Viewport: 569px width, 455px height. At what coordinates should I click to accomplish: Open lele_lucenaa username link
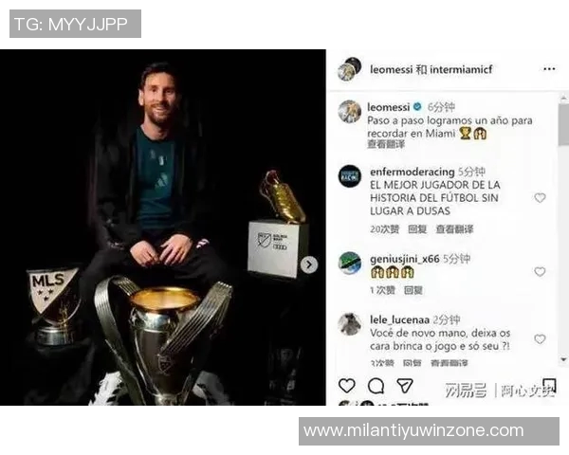[399, 319]
